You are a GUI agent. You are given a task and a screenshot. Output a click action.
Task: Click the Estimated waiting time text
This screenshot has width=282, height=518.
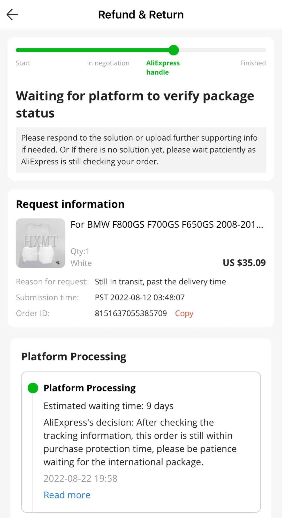108,406
